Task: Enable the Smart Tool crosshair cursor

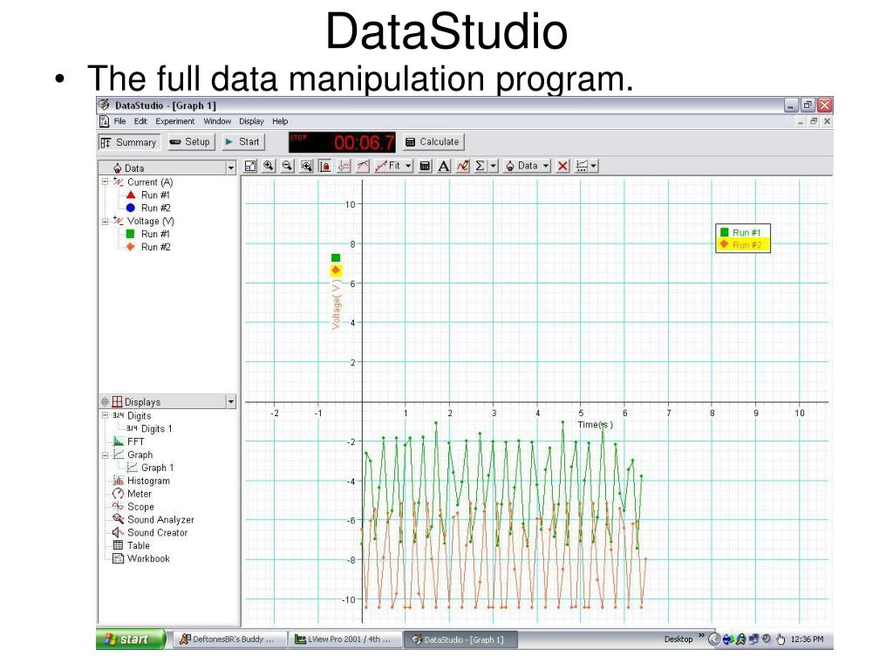Action: coord(344,166)
